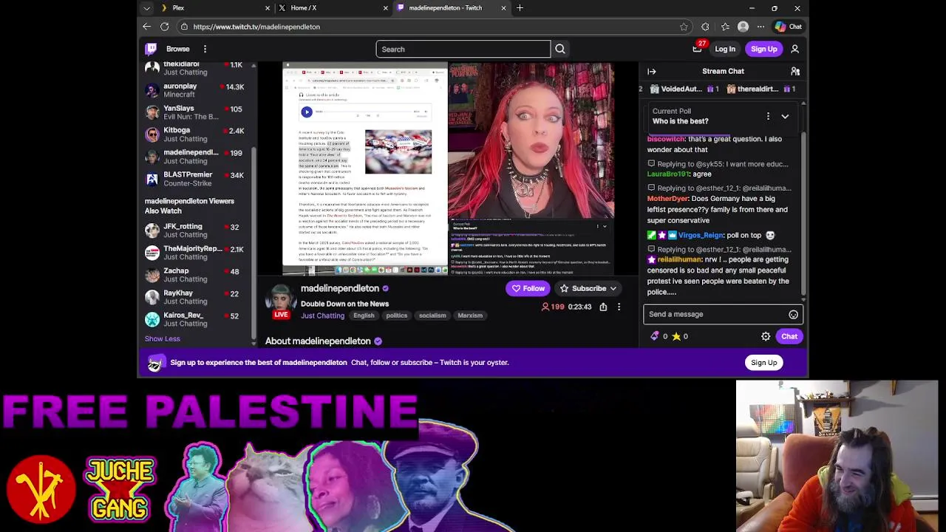
Task: Click the Twitch logo home icon
Action: coord(151,49)
